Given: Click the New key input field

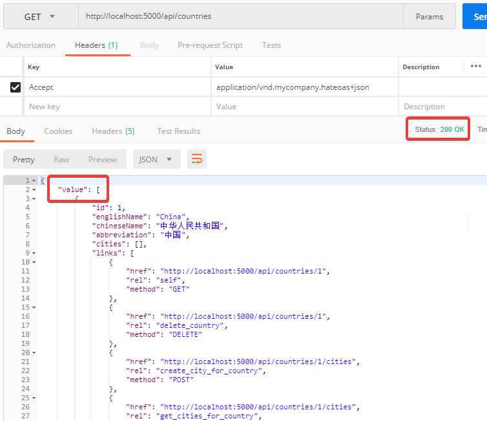Looking at the screenshot, I should click(x=116, y=107).
